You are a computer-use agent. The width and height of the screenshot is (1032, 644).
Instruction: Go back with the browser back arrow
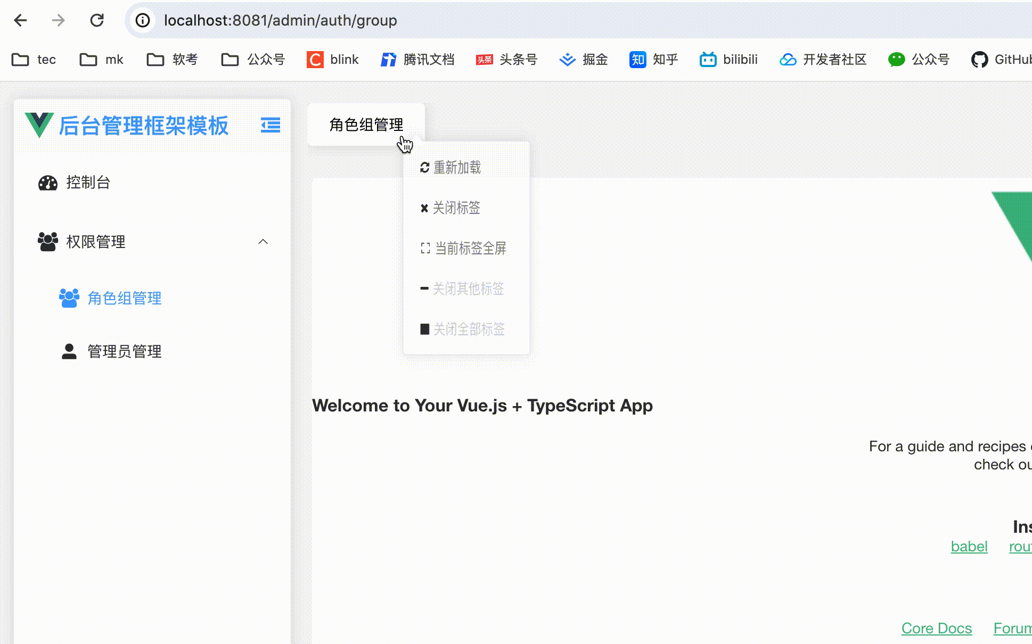pos(20,20)
